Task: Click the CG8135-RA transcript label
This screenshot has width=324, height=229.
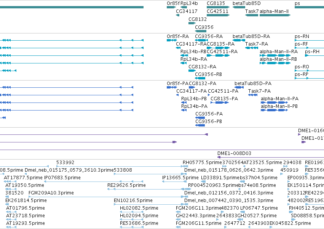Action: click(x=221, y=44)
